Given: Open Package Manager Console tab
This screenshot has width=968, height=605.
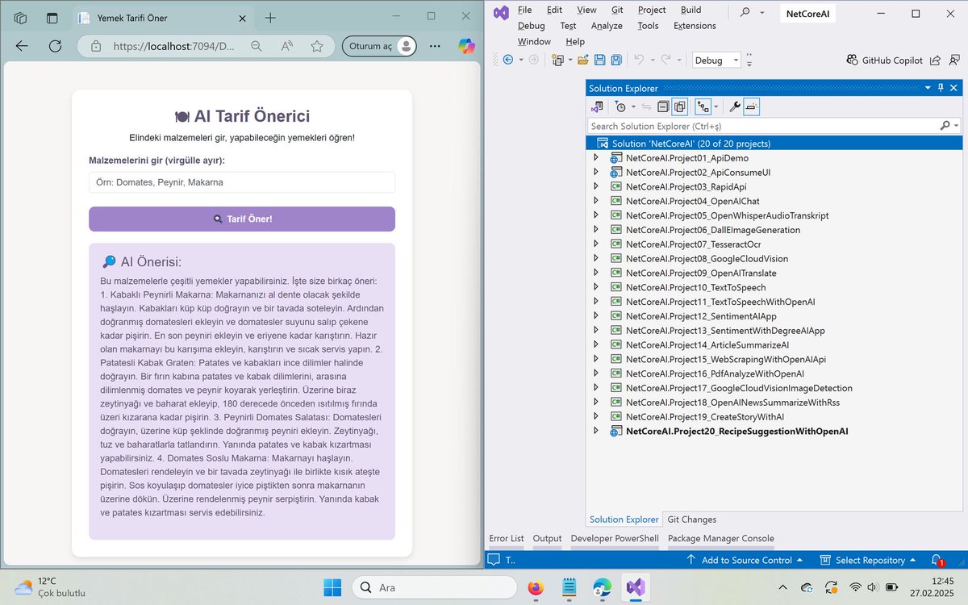Looking at the screenshot, I should click(721, 538).
